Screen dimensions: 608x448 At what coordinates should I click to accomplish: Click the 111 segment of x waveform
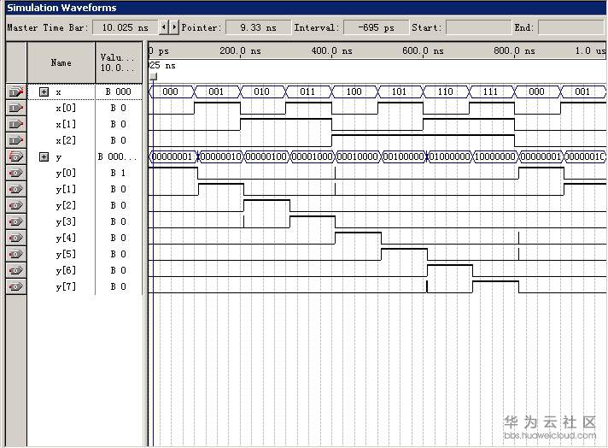point(490,91)
